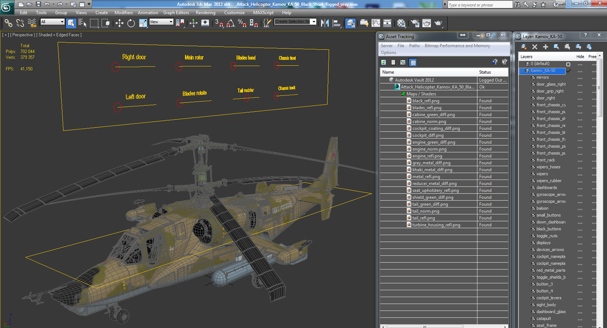Open Quick Access Toolbar customize arrow
The width and height of the screenshot is (607, 328).
(x=89, y=5)
